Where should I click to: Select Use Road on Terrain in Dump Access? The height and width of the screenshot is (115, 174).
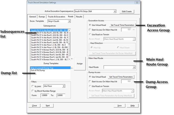pyautogui.click(x=90, y=86)
